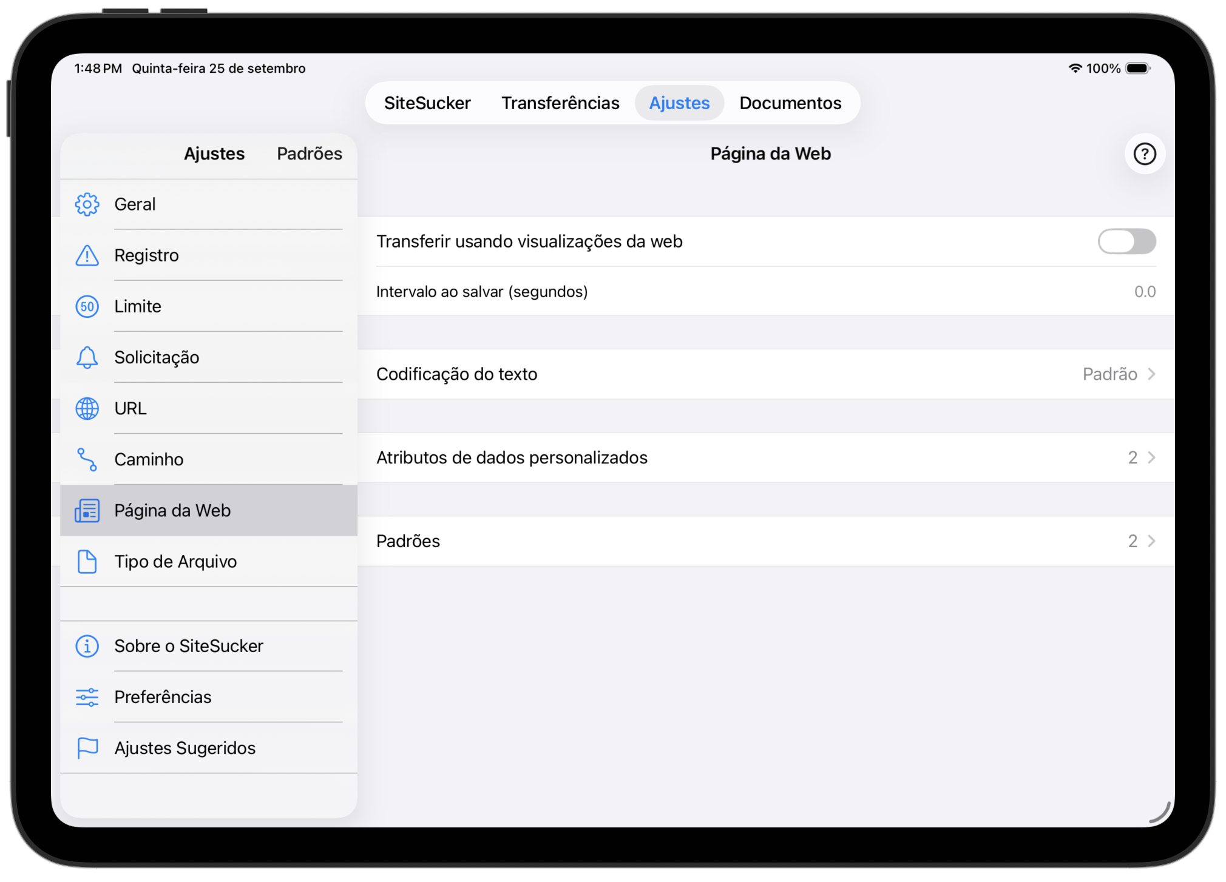This screenshot has height=882, width=1226.
Task: Switch to the SiteSucker tab
Action: click(x=427, y=103)
